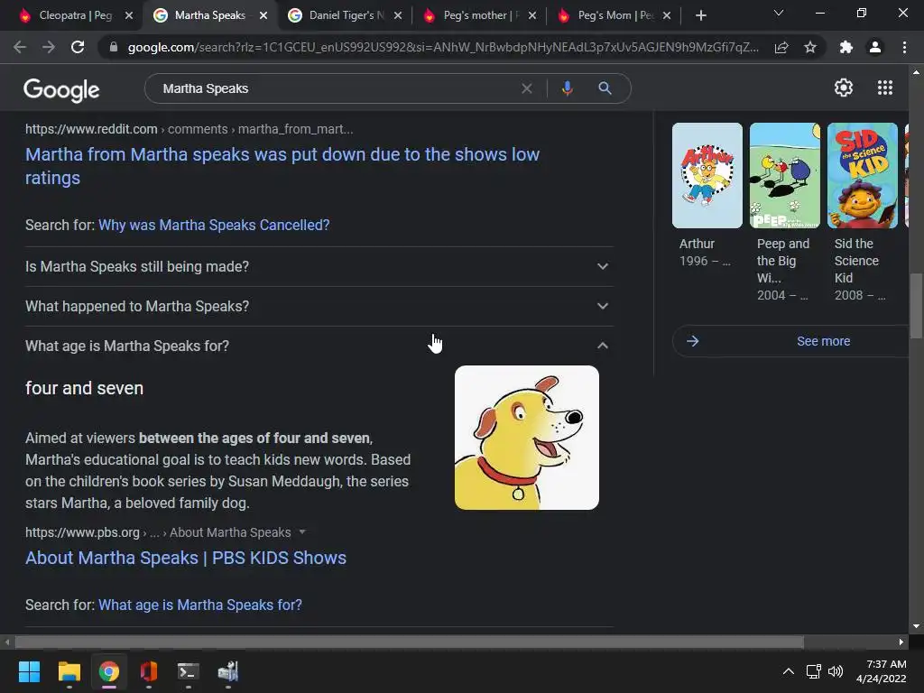Expand 'What happened to Martha Speaks?'
The width and height of the screenshot is (924, 693).
coord(319,307)
